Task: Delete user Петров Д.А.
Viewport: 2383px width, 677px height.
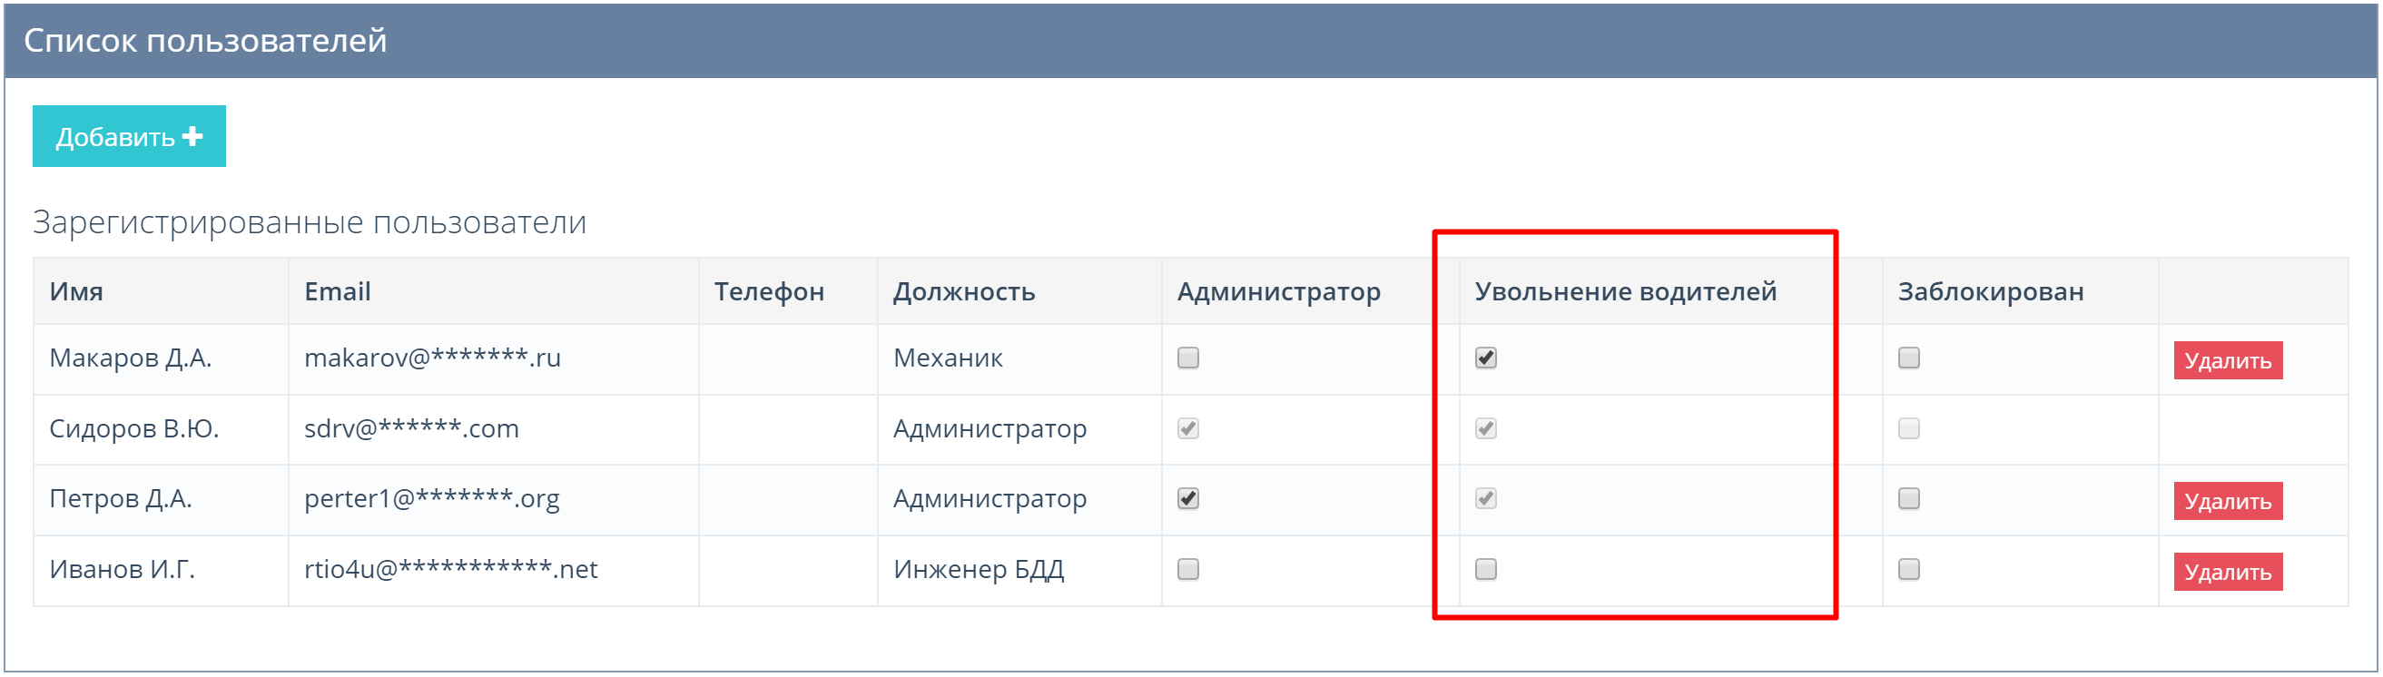Action: (2227, 501)
